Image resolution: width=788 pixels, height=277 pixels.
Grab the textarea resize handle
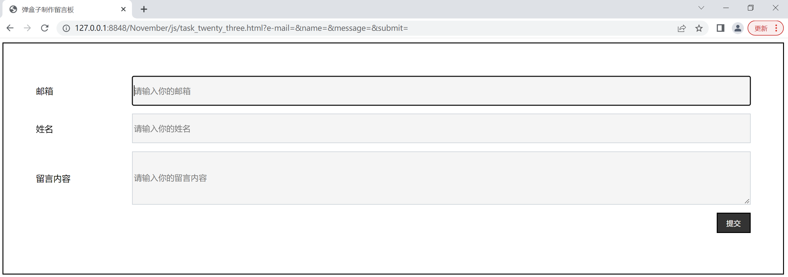pos(747,201)
